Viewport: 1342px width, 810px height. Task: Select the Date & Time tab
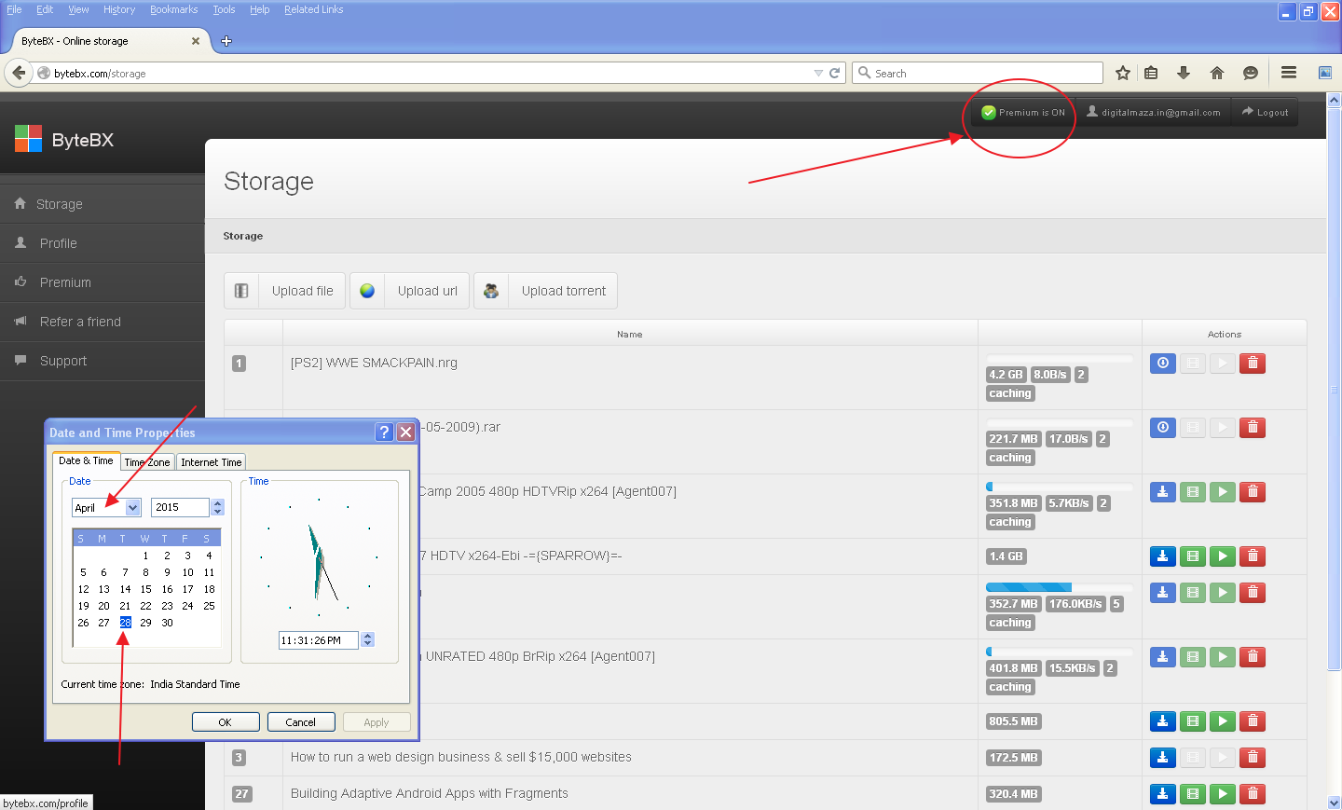pos(86,460)
